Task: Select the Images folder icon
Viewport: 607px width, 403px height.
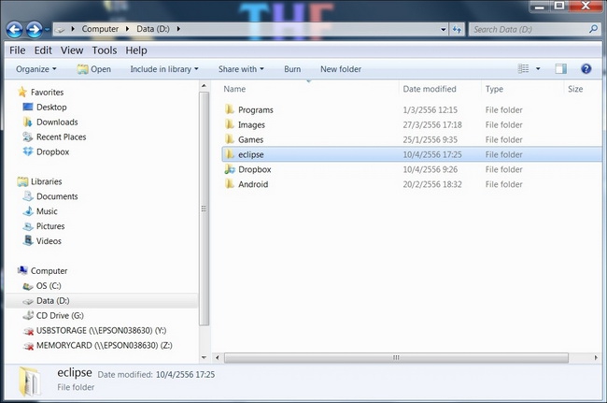Action: coord(230,124)
